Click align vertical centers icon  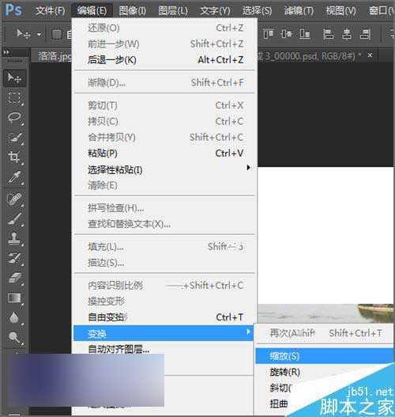[x=286, y=34]
